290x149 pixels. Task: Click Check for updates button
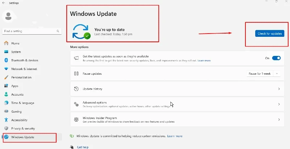[x=270, y=34]
